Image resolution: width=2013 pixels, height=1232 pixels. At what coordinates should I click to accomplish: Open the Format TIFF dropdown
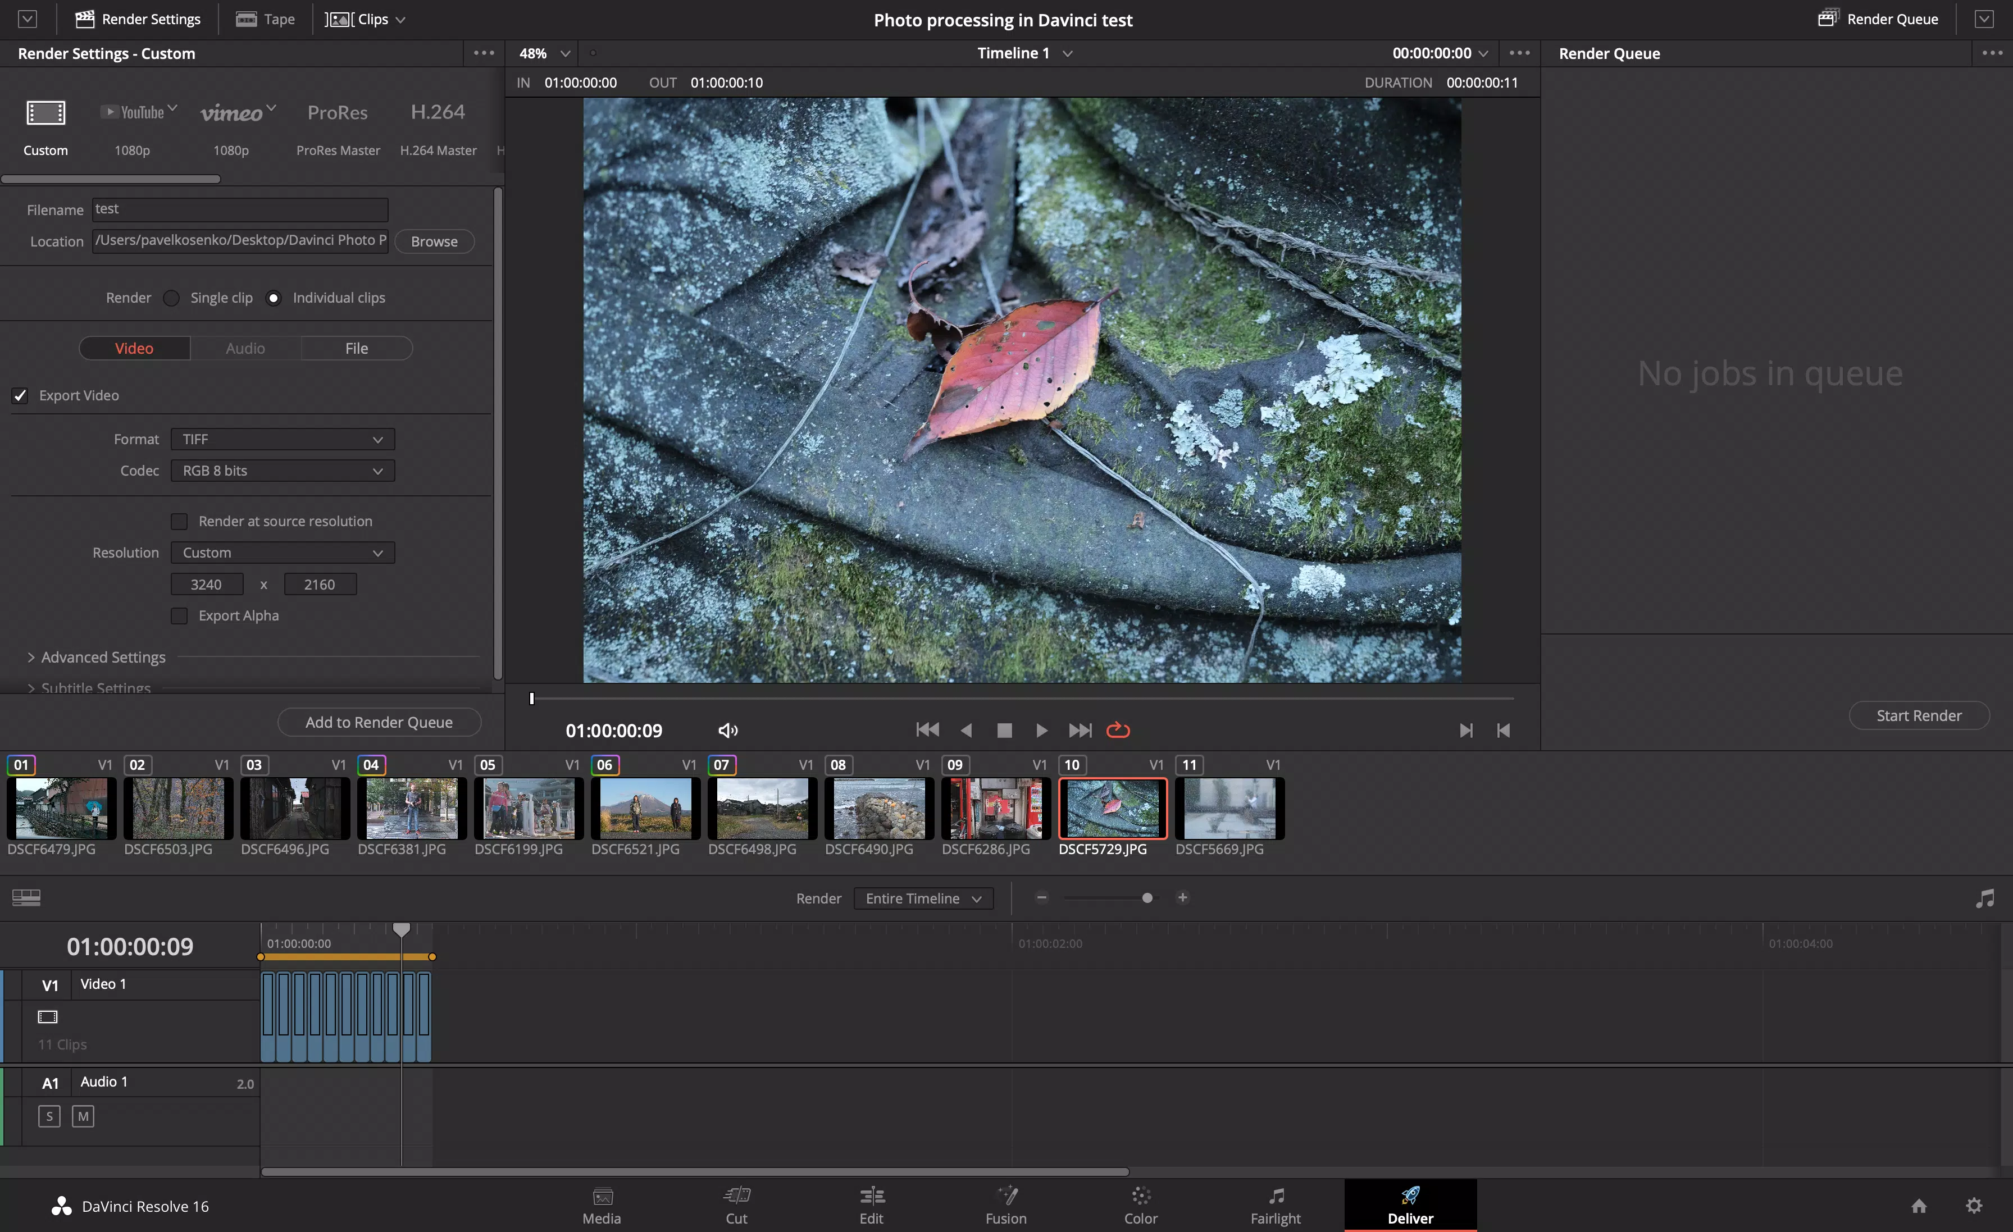282,440
